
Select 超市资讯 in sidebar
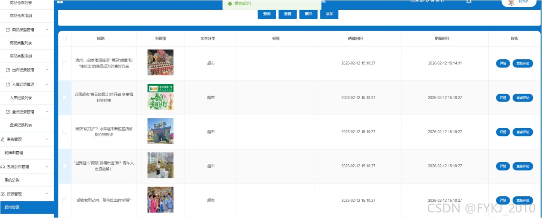(x=27, y=208)
